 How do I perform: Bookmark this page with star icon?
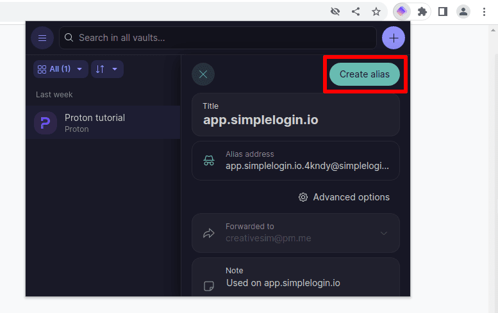pyautogui.click(x=376, y=12)
